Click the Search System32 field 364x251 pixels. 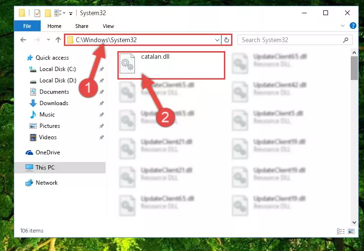point(294,40)
